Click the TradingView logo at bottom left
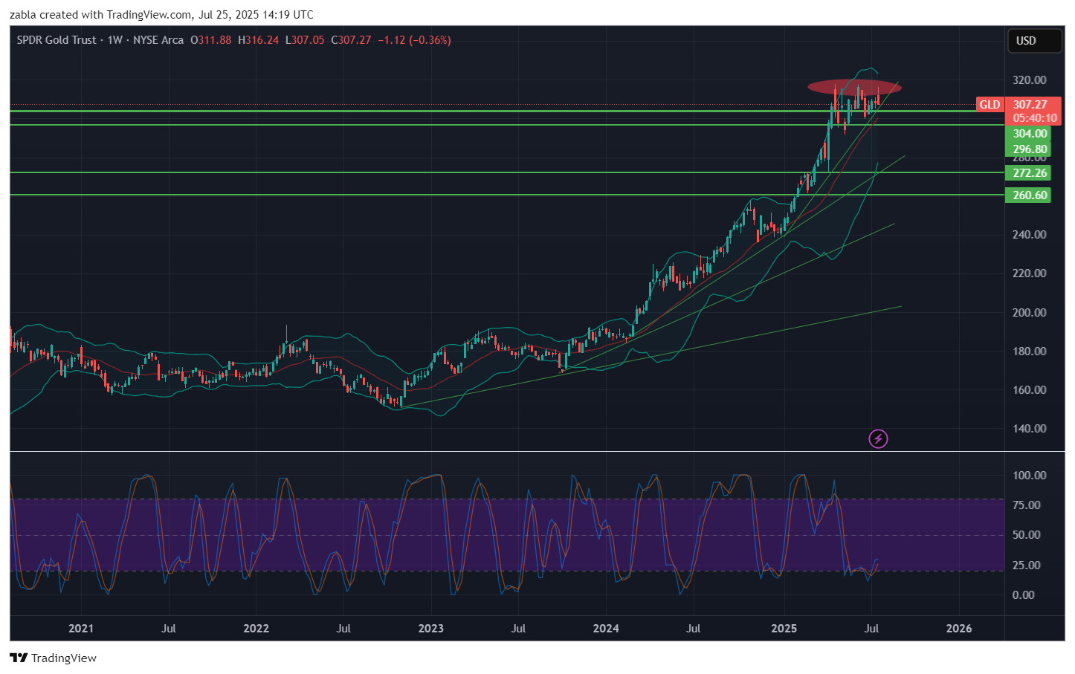 54,658
